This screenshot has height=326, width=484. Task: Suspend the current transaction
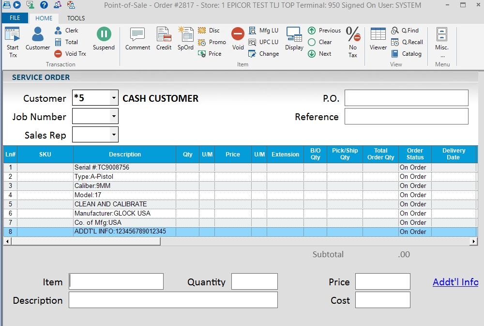click(104, 39)
